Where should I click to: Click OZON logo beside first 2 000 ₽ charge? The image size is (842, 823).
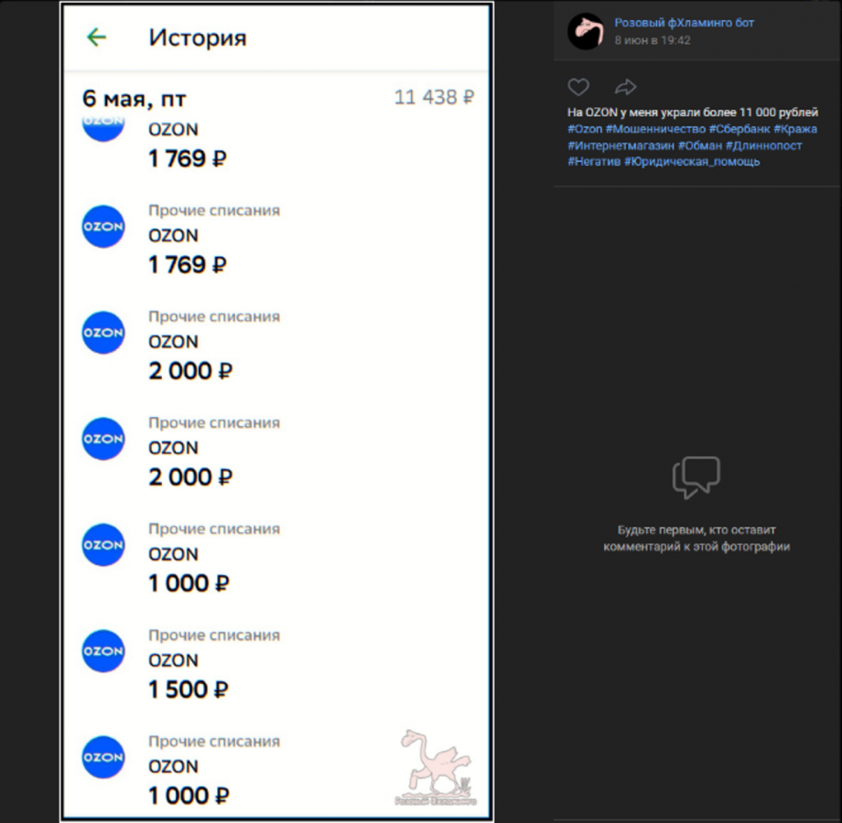tap(103, 333)
